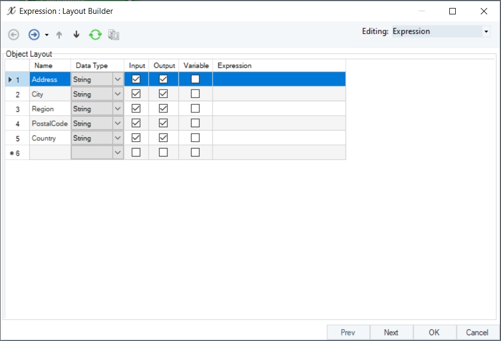Select row 1 header with arrow indicator
Viewport: 501px width, 341px height.
pos(17,79)
